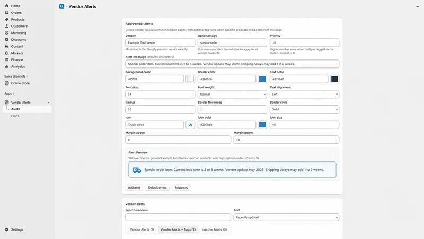Expand the Apps section chevron
Image resolution: width=424 pixels, height=239 pixels.
[14, 93]
